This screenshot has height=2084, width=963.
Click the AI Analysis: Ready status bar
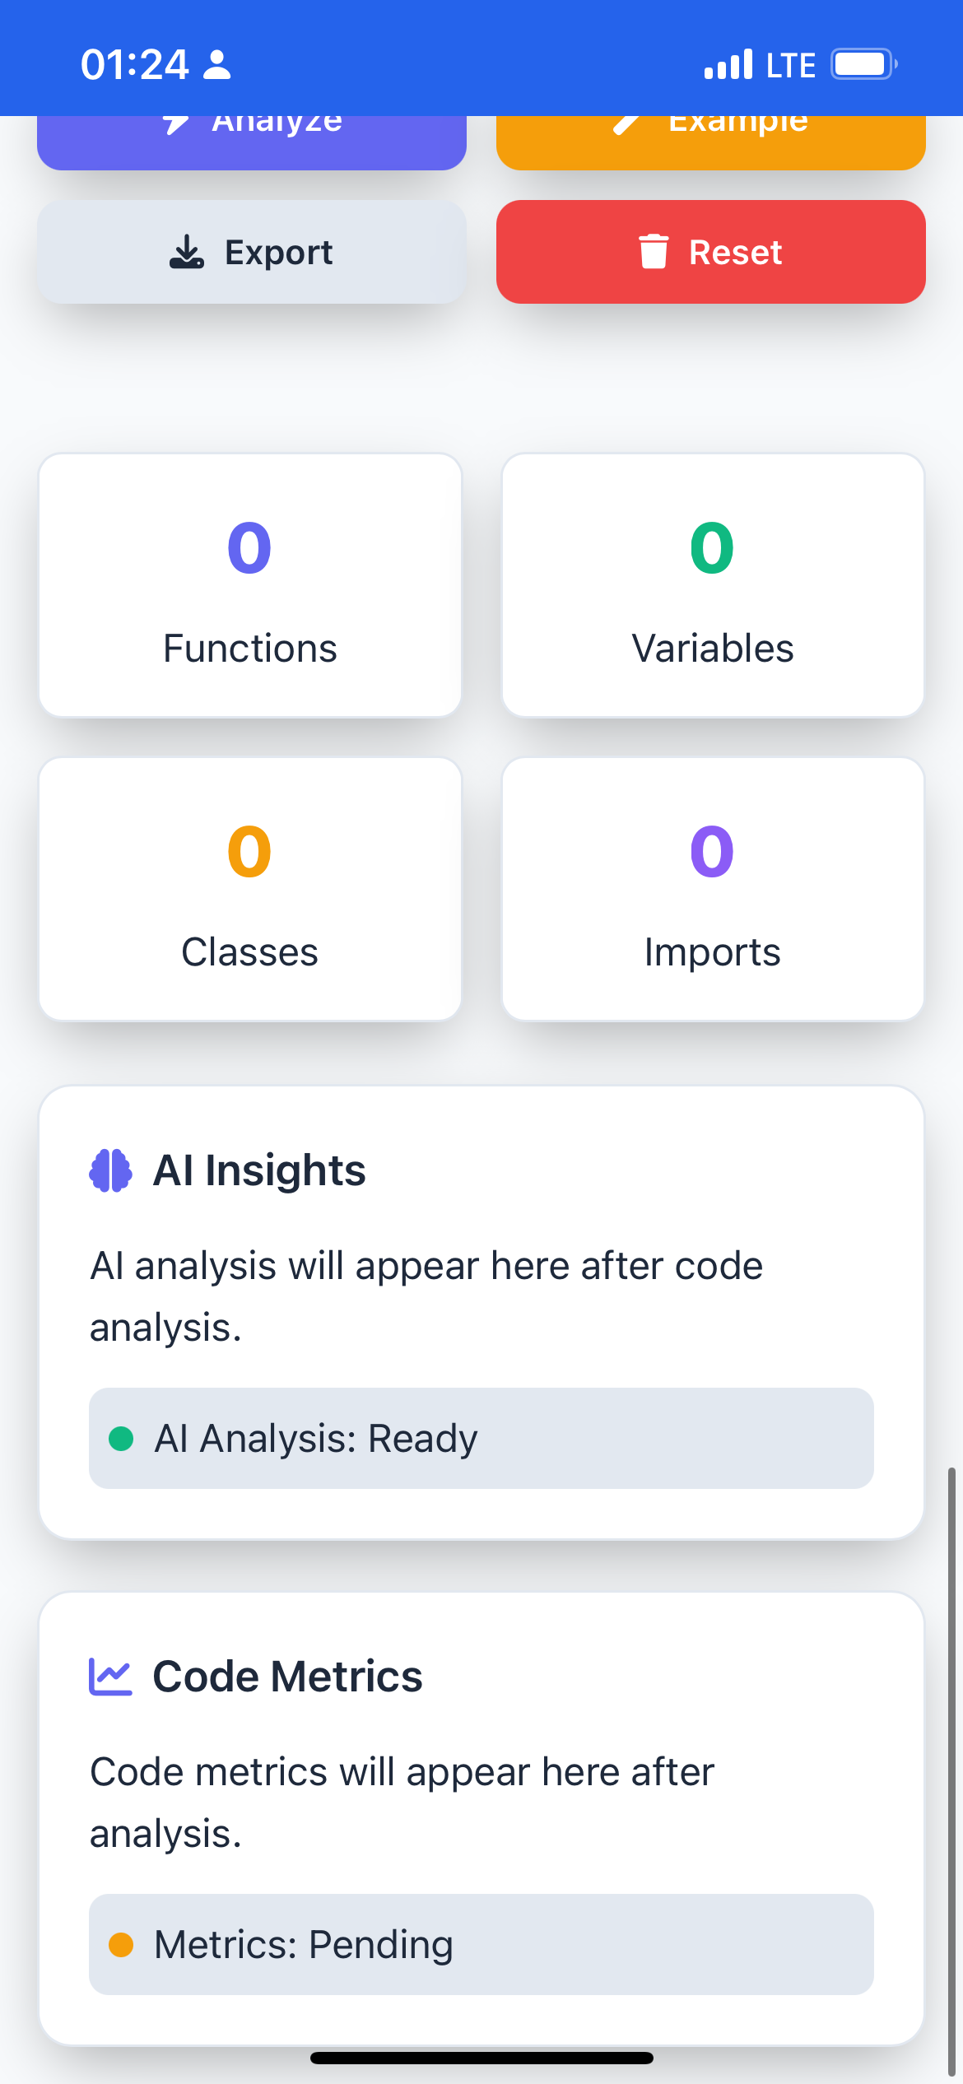click(481, 1438)
